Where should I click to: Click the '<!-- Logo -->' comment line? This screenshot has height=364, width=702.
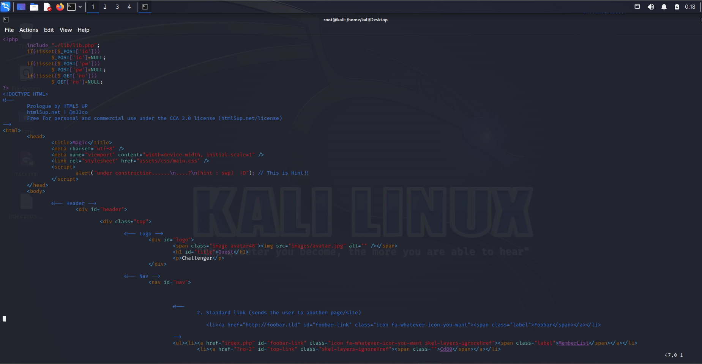point(144,234)
